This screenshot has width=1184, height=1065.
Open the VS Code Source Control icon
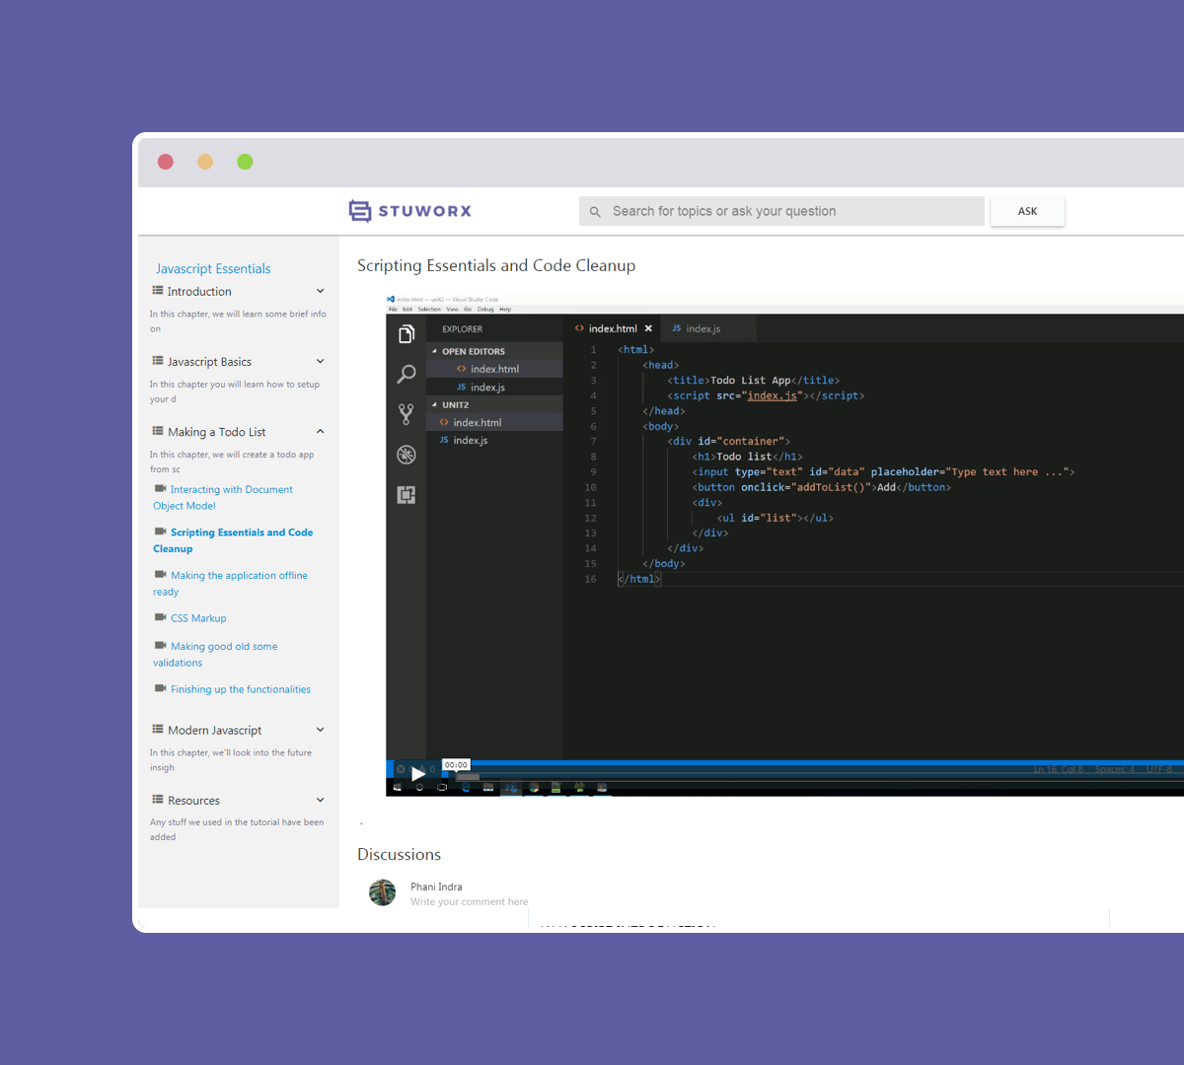pos(406,414)
